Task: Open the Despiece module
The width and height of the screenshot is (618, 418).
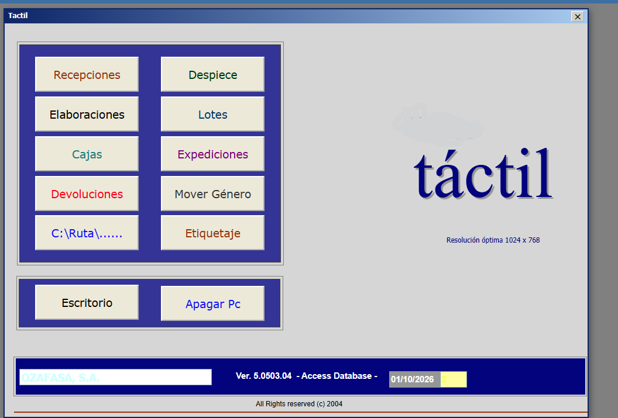Action: (212, 74)
